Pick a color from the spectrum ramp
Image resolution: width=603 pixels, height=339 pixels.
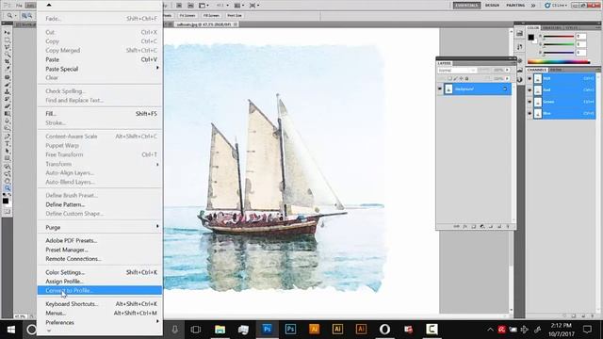click(559, 61)
